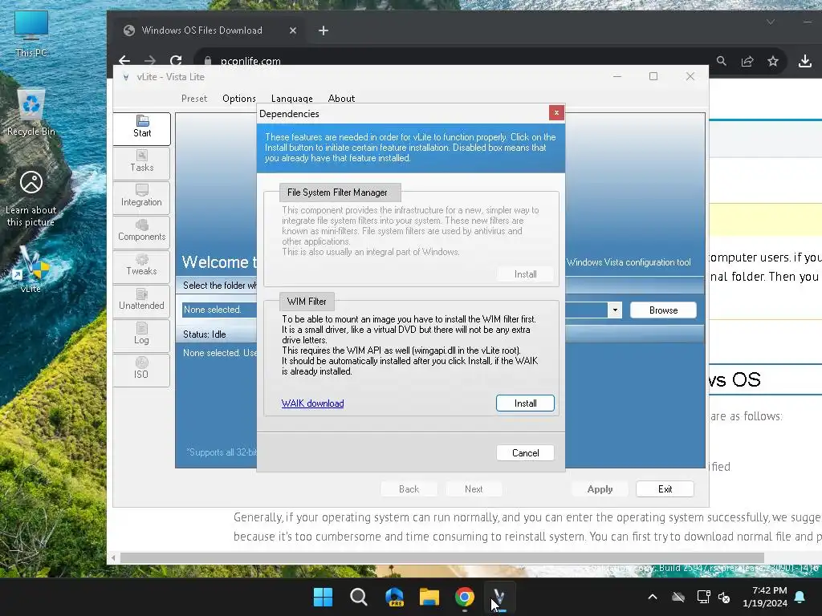Show hidden system tray icons

(x=653, y=597)
